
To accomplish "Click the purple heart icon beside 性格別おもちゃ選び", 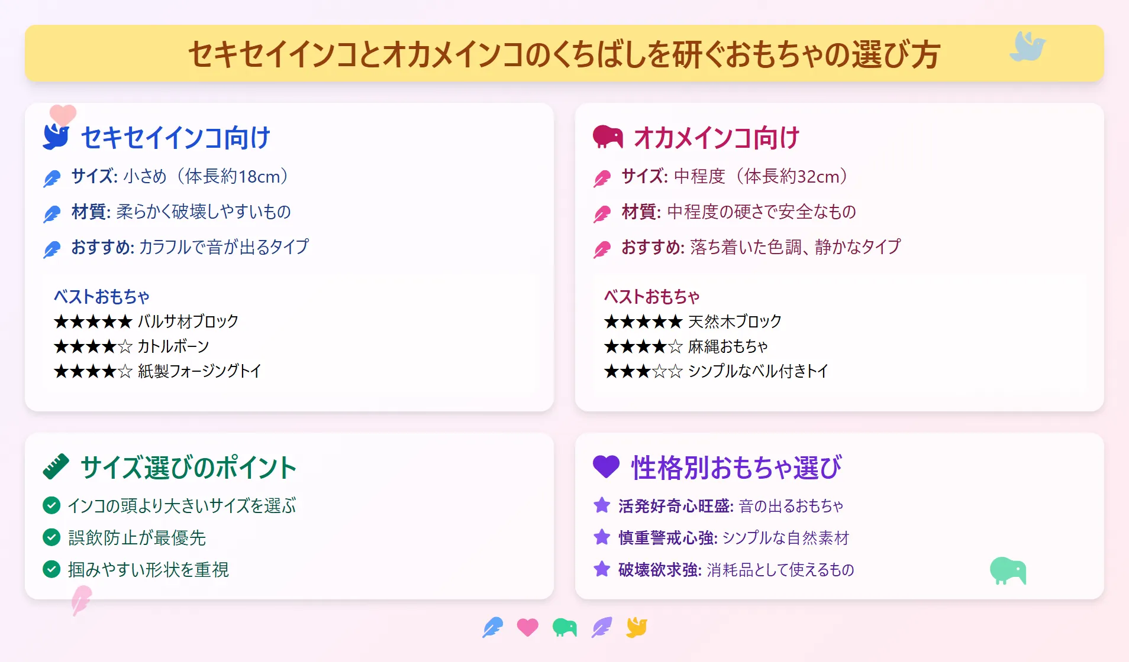I will click(x=606, y=467).
